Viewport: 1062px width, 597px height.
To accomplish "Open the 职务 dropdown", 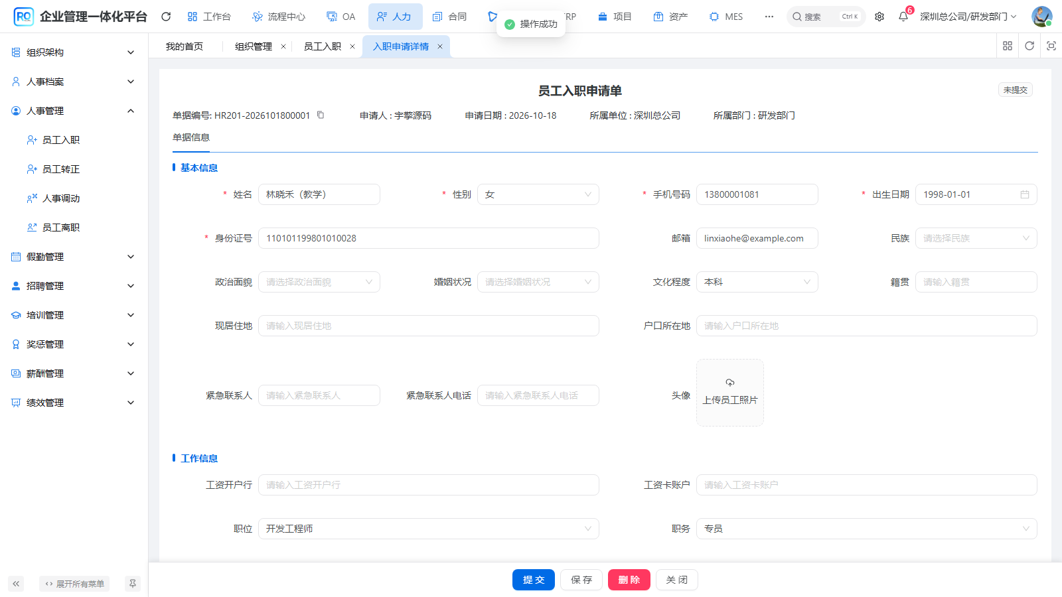I will pos(867,529).
